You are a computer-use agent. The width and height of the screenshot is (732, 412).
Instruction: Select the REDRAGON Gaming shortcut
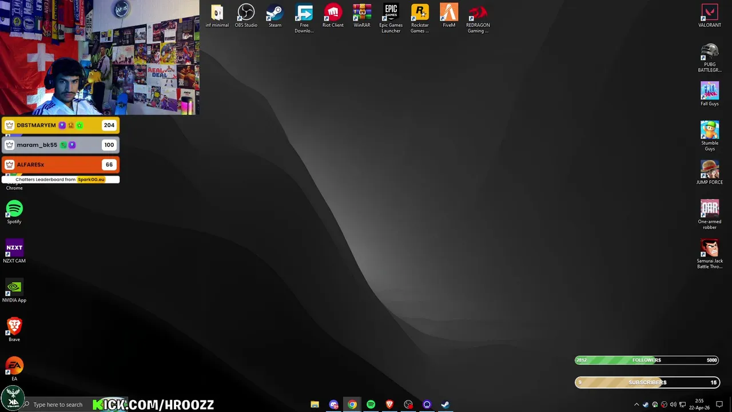point(478,19)
